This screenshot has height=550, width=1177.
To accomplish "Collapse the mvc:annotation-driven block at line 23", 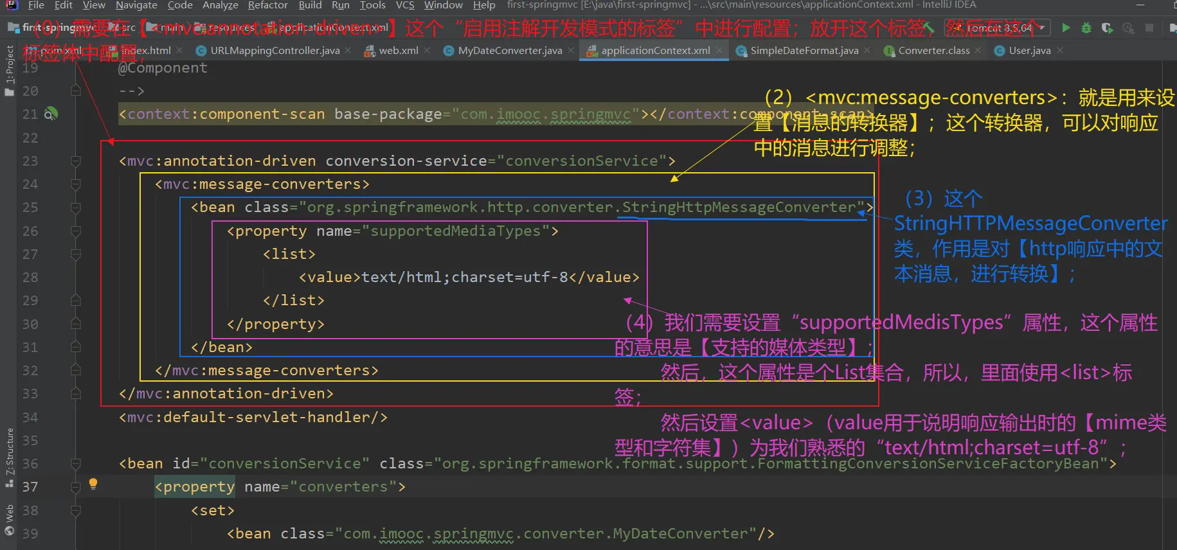I will (x=75, y=161).
